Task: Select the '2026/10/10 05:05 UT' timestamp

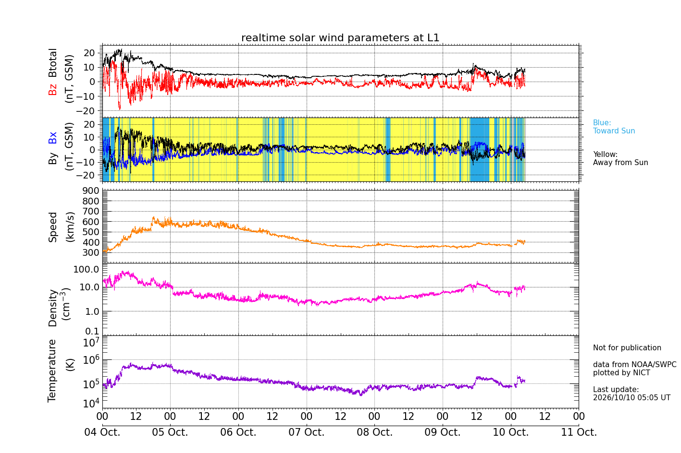Action: pyautogui.click(x=631, y=398)
